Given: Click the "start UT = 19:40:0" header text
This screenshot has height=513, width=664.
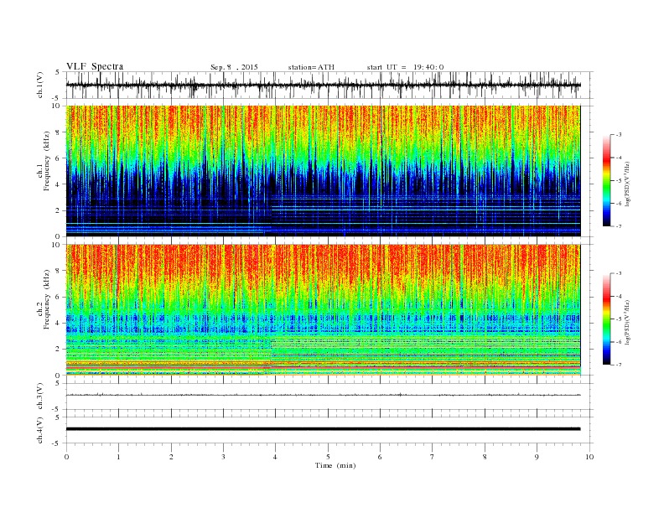Looking at the screenshot, I should [x=405, y=67].
